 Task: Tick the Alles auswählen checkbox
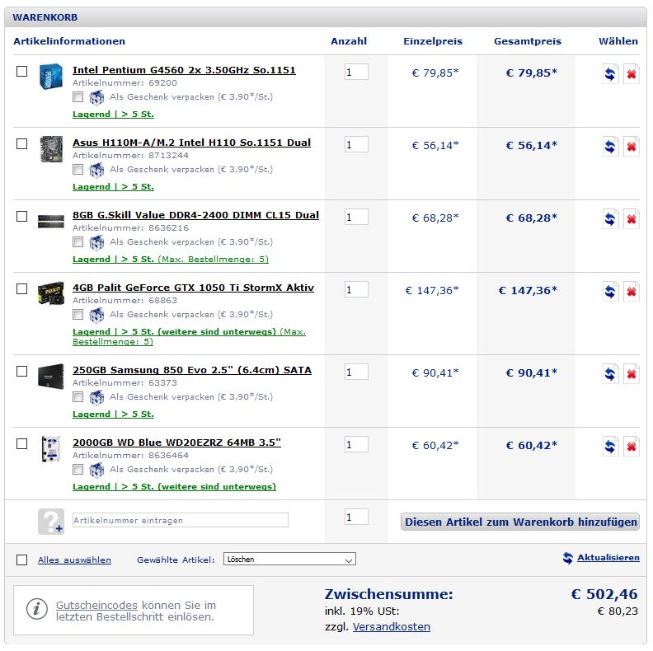(x=21, y=560)
